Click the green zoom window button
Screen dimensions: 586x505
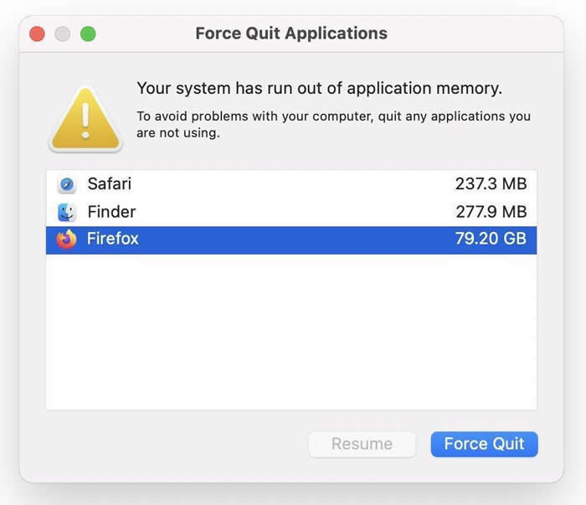(x=88, y=34)
